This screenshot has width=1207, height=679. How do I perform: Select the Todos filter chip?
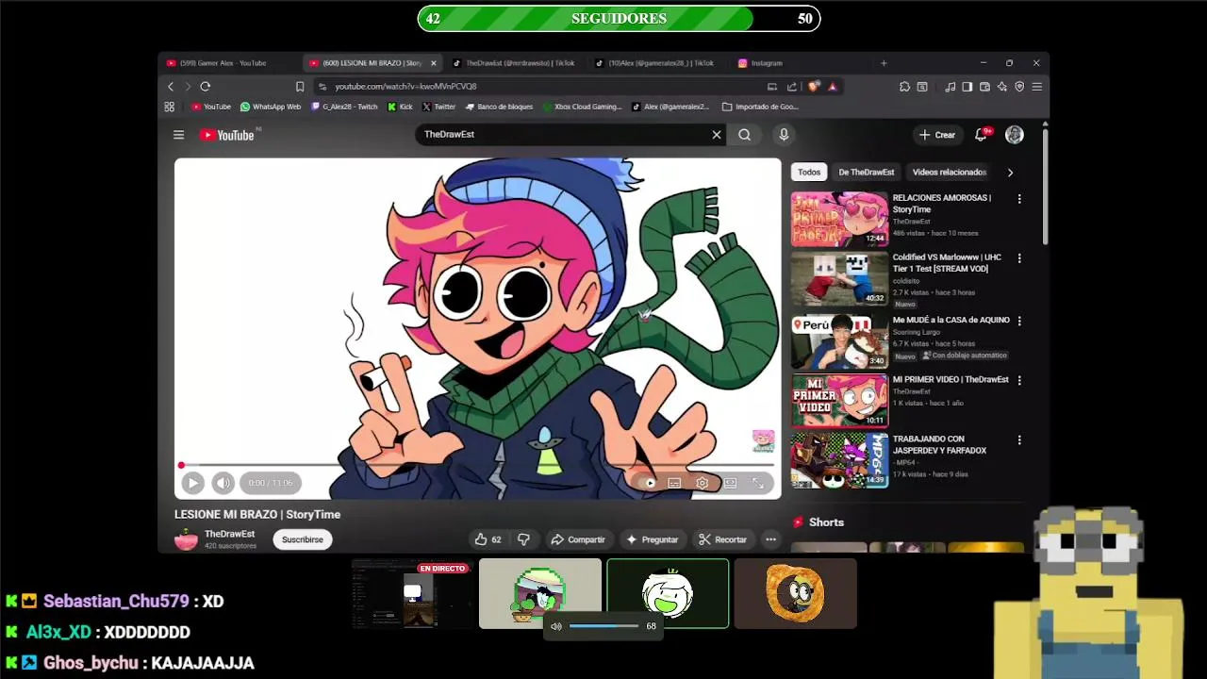tap(809, 172)
